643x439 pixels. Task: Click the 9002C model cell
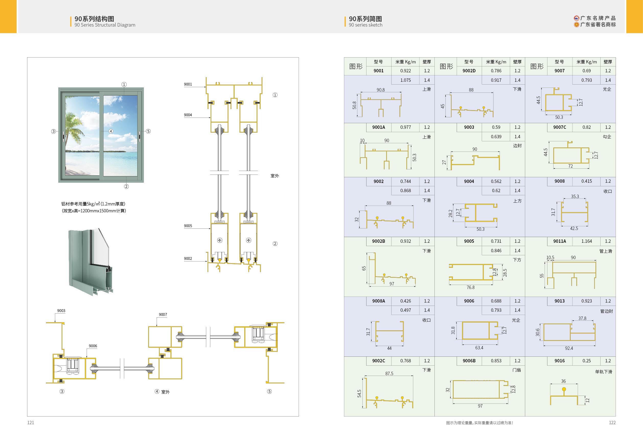pyautogui.click(x=378, y=361)
